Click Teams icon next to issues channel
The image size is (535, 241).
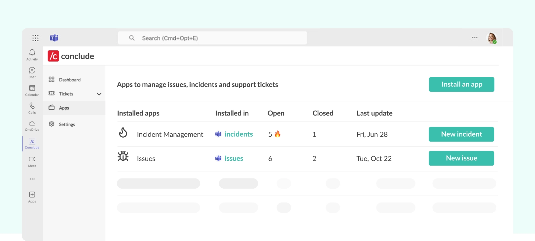coord(218,158)
